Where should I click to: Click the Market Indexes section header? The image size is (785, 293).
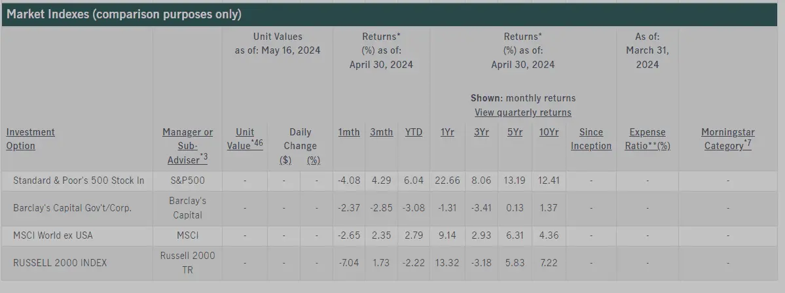[x=124, y=14]
